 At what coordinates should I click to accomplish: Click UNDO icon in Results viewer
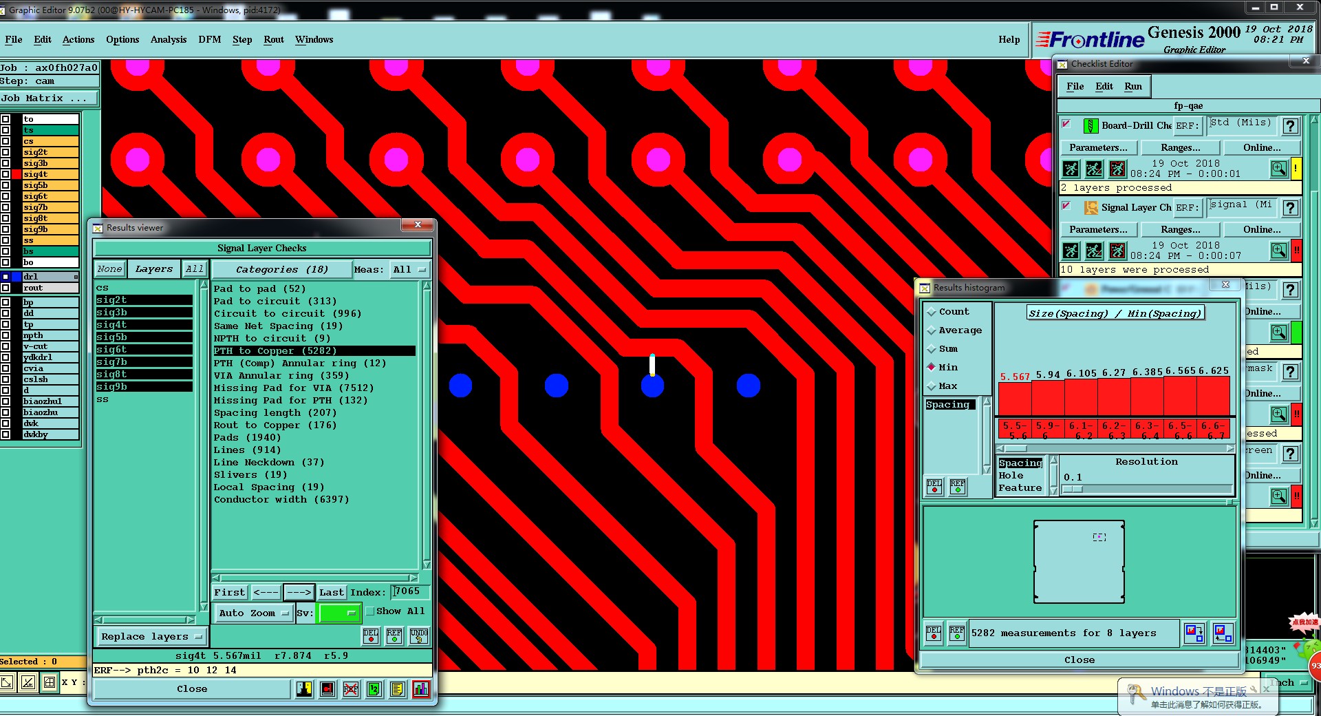coord(419,635)
